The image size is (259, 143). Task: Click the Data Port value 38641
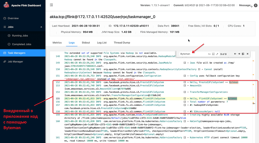click(175, 26)
